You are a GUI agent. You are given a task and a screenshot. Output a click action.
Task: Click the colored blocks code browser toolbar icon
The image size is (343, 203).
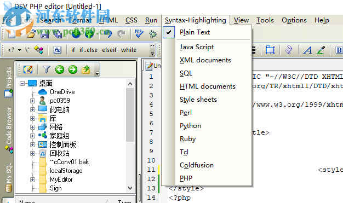click(x=39, y=50)
